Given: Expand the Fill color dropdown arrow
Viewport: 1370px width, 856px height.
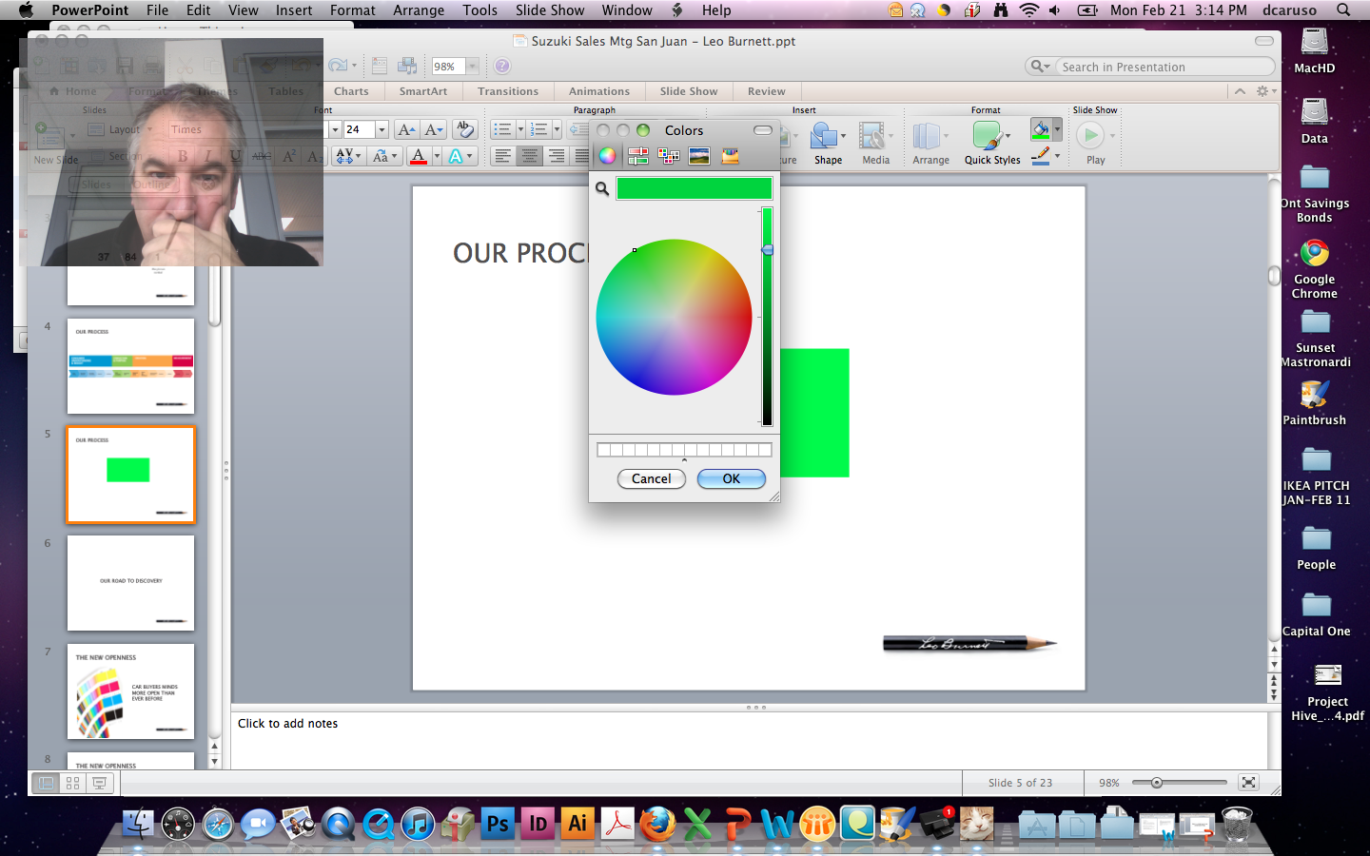Looking at the screenshot, I should tap(1058, 129).
